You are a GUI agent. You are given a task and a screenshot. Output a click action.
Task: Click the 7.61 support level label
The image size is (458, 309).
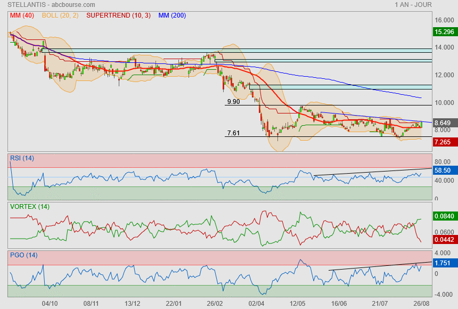tap(233, 133)
